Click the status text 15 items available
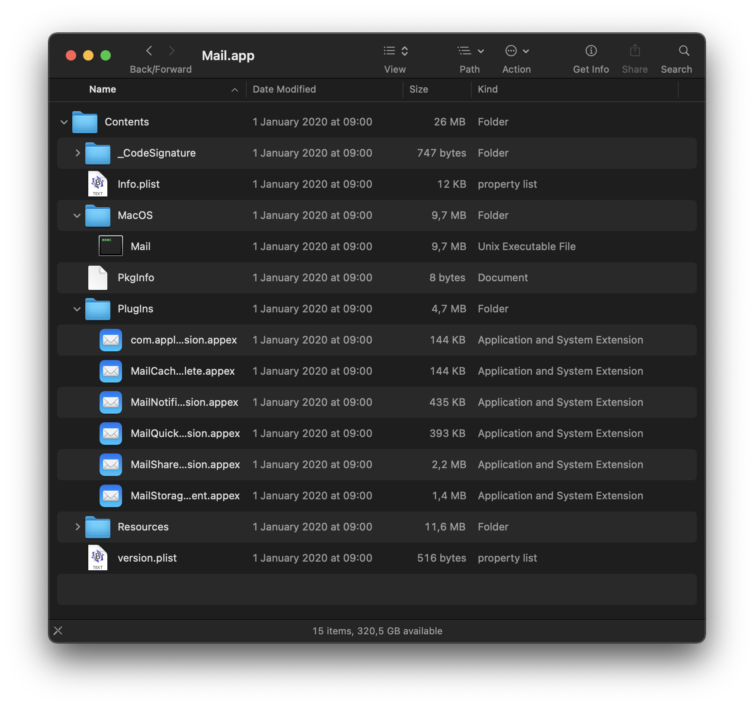754x707 pixels. pyautogui.click(x=377, y=631)
